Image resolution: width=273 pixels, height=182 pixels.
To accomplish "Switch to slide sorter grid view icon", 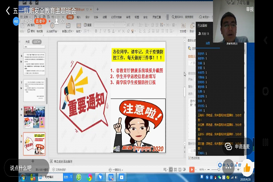I will [175, 169].
